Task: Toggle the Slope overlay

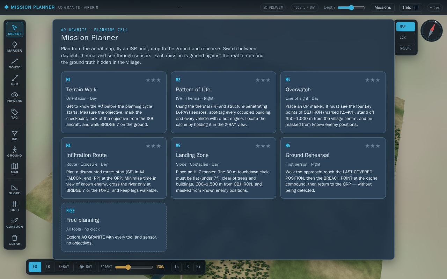Action: point(15,189)
